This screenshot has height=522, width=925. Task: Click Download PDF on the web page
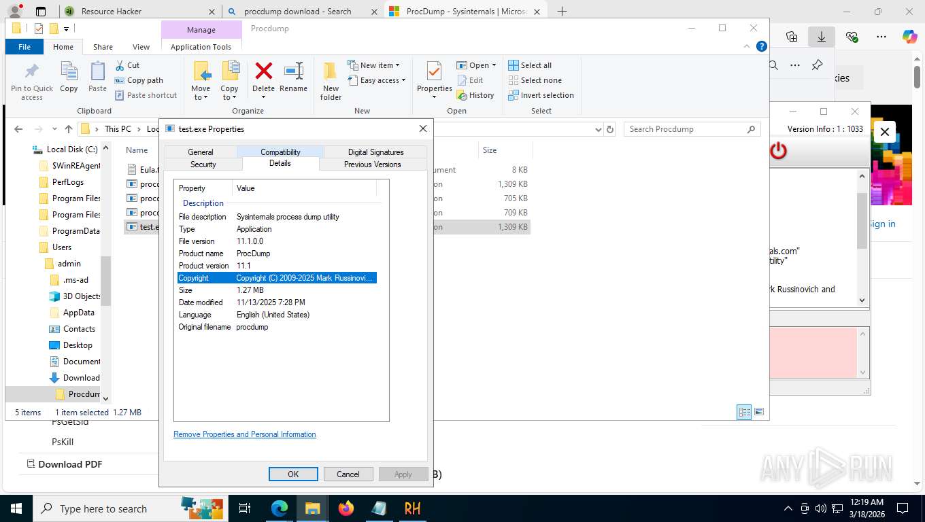64,464
